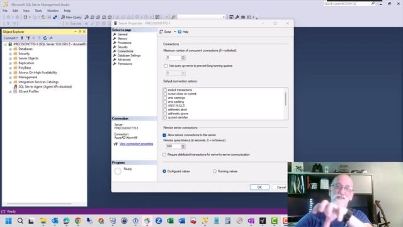Open the View menu
Viewport: 403px width, 227px height.
26,11
